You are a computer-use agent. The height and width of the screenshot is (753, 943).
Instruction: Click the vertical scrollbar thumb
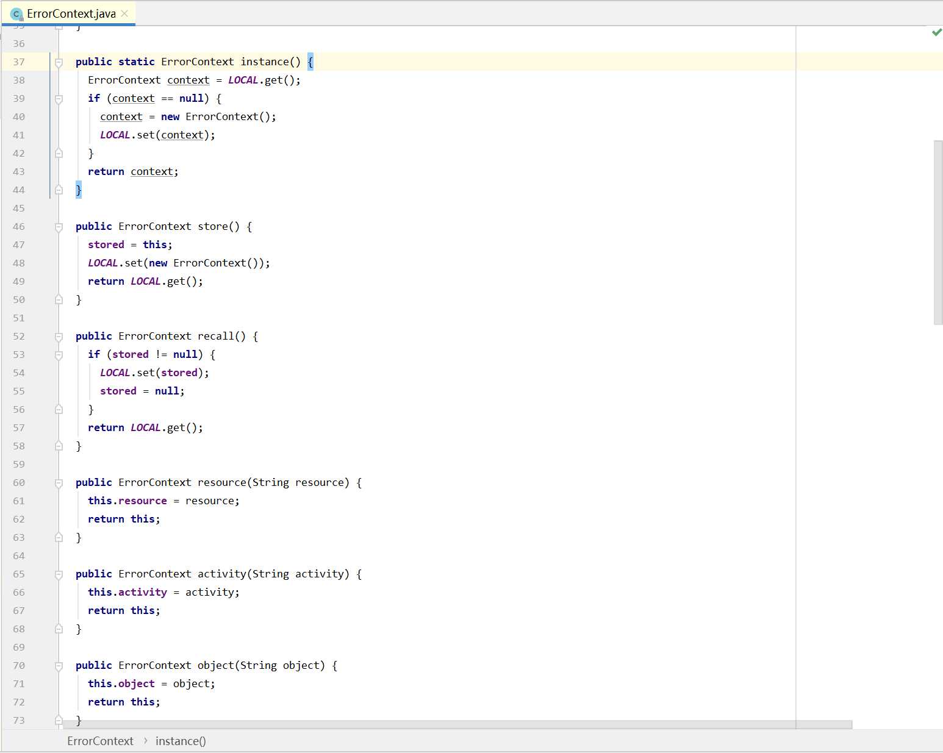pyautogui.click(x=938, y=232)
